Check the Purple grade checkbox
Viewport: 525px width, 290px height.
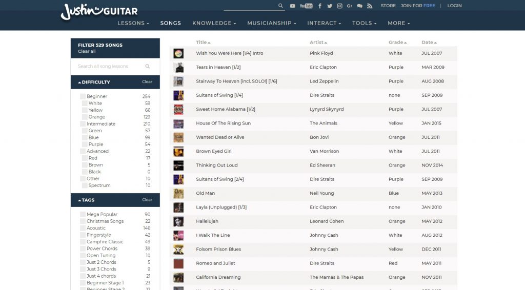click(x=85, y=144)
